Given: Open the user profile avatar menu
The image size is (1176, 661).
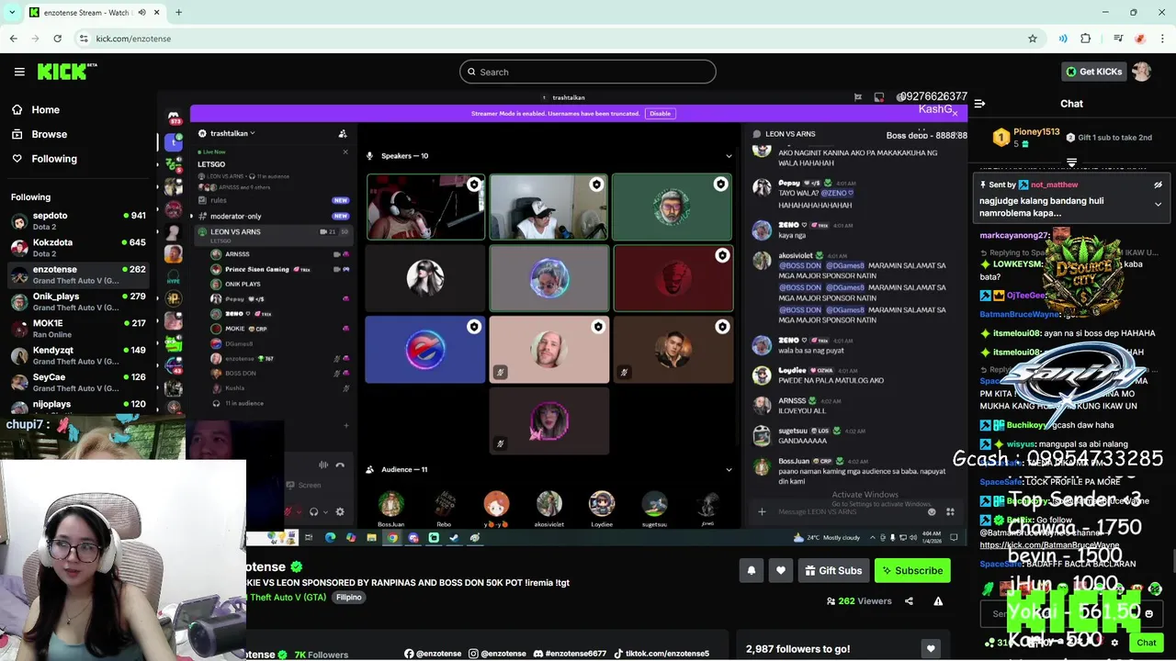Looking at the screenshot, I should click(x=1142, y=72).
